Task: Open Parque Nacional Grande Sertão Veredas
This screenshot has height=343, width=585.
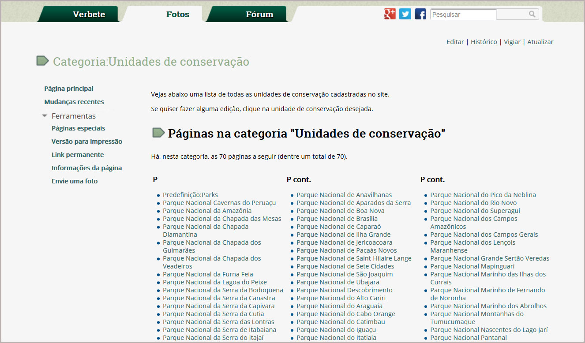Action: (x=490, y=258)
